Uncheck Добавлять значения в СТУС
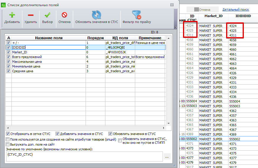 tap(57, 134)
